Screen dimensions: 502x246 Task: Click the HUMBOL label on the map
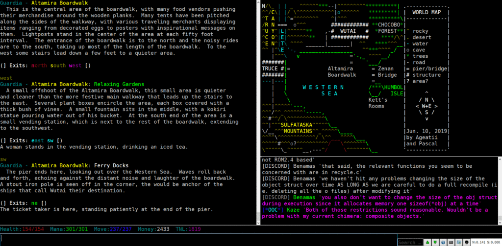pos(394,88)
